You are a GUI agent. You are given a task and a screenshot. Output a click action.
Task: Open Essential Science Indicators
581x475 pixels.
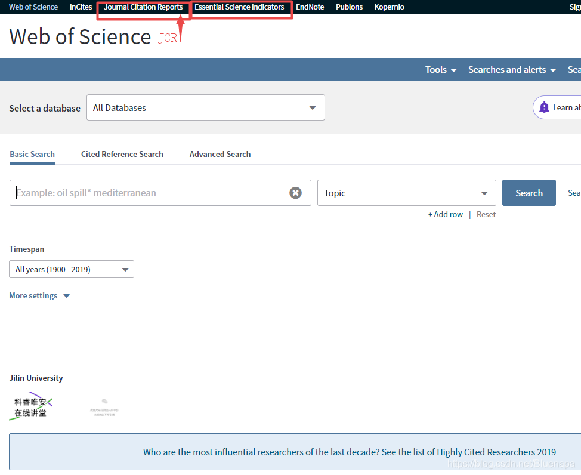pos(239,7)
